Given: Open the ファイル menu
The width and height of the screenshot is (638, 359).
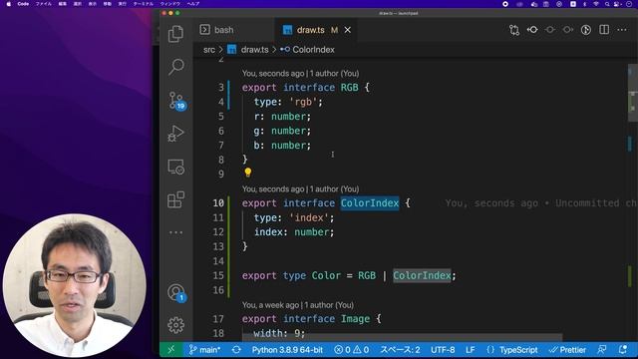Looking at the screenshot, I should [x=44, y=4].
